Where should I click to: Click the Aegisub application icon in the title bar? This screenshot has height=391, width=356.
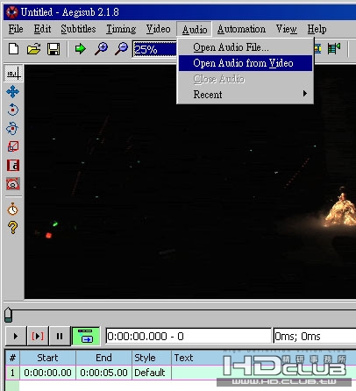click(x=12, y=12)
